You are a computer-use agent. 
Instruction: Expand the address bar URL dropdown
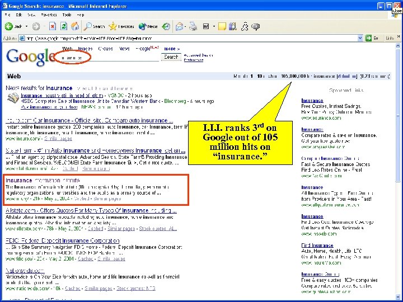click(360, 38)
